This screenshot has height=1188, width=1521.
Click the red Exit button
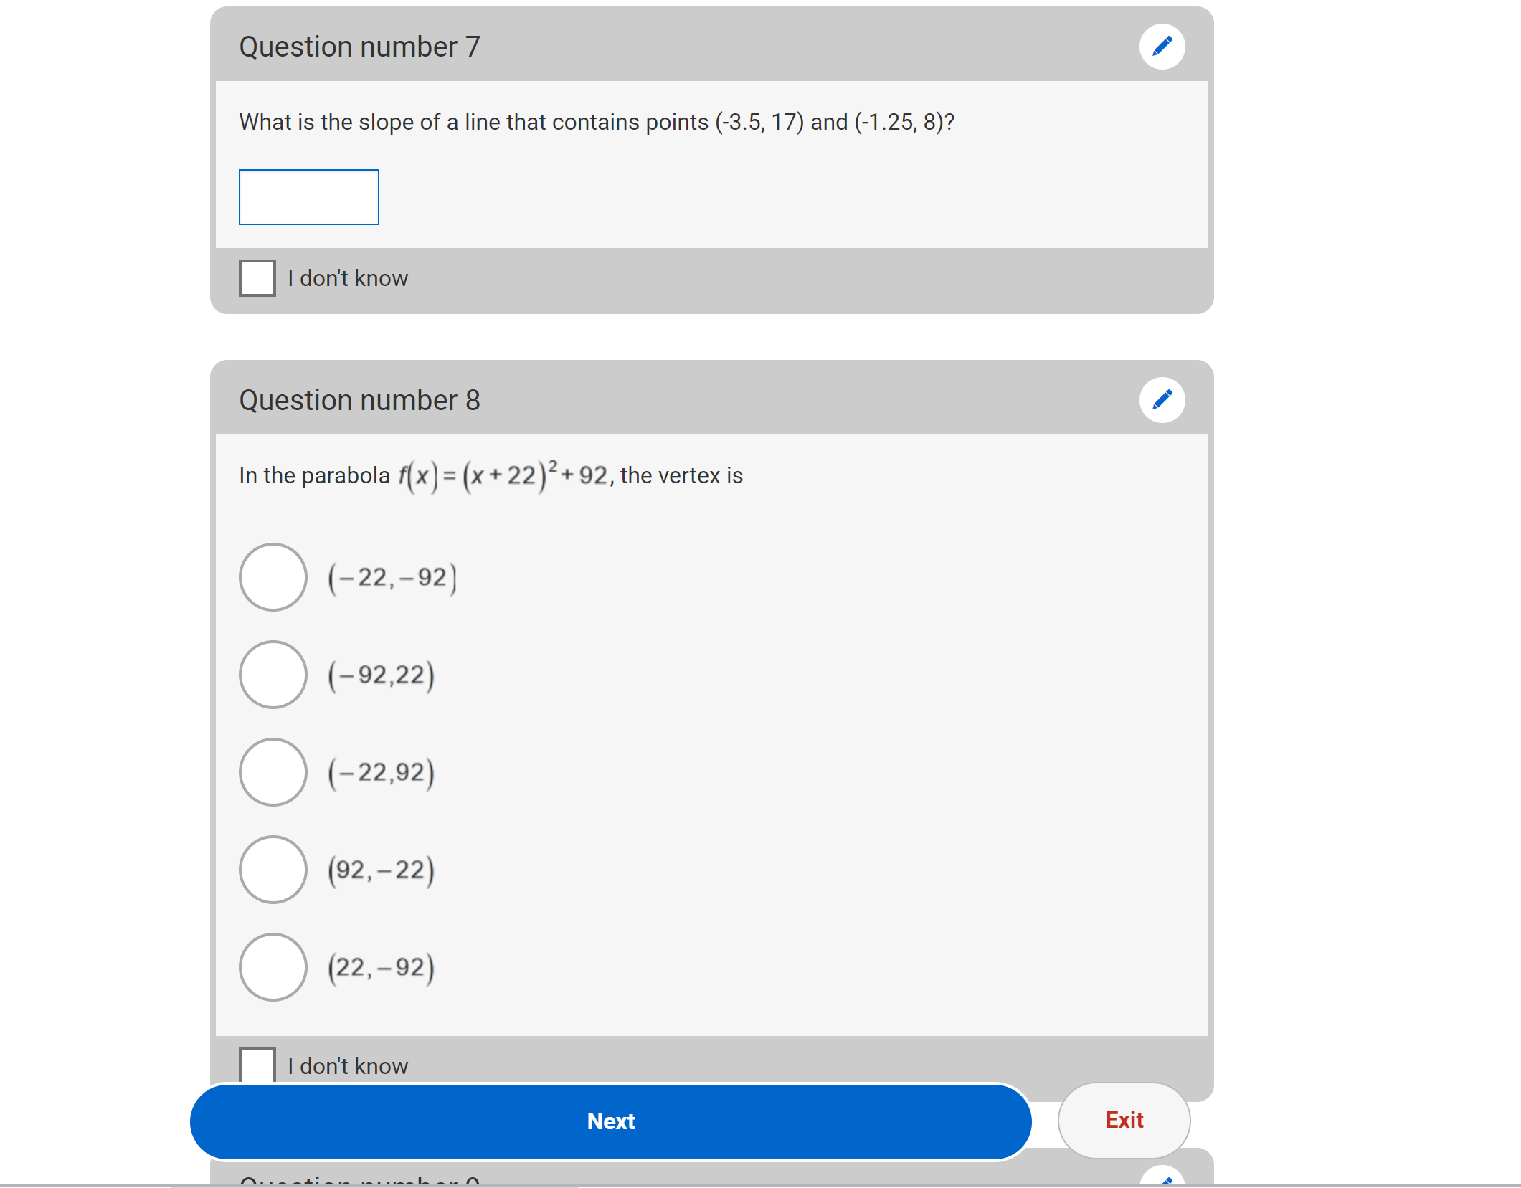click(x=1124, y=1121)
